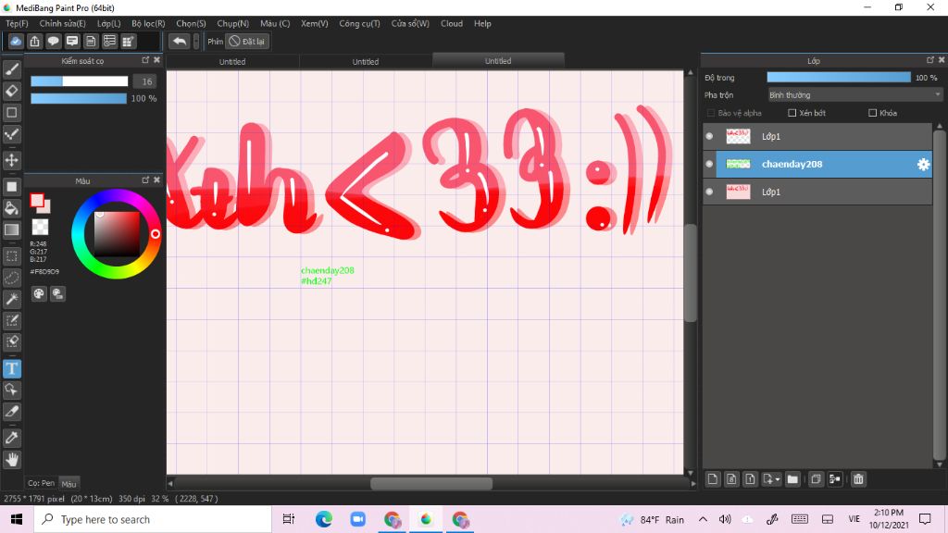Click the cloud save icon
This screenshot has width=948, height=533.
tap(16, 41)
